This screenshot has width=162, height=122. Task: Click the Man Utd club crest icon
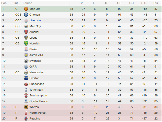click(26, 9)
